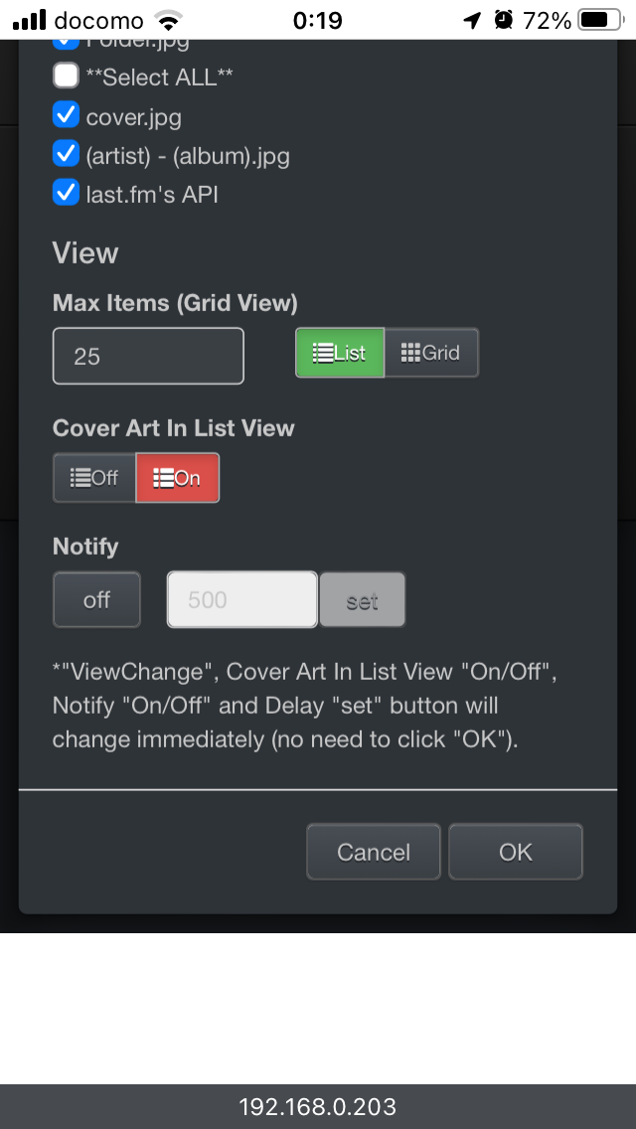Tap the alarm clock status icon
The width and height of the screenshot is (636, 1129).
click(x=504, y=20)
